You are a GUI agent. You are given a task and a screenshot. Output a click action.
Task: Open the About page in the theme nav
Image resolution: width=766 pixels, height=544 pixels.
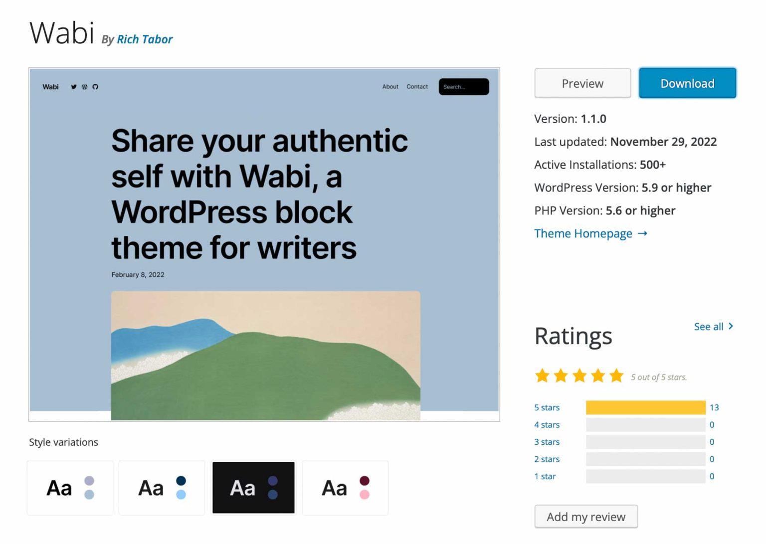click(x=390, y=87)
